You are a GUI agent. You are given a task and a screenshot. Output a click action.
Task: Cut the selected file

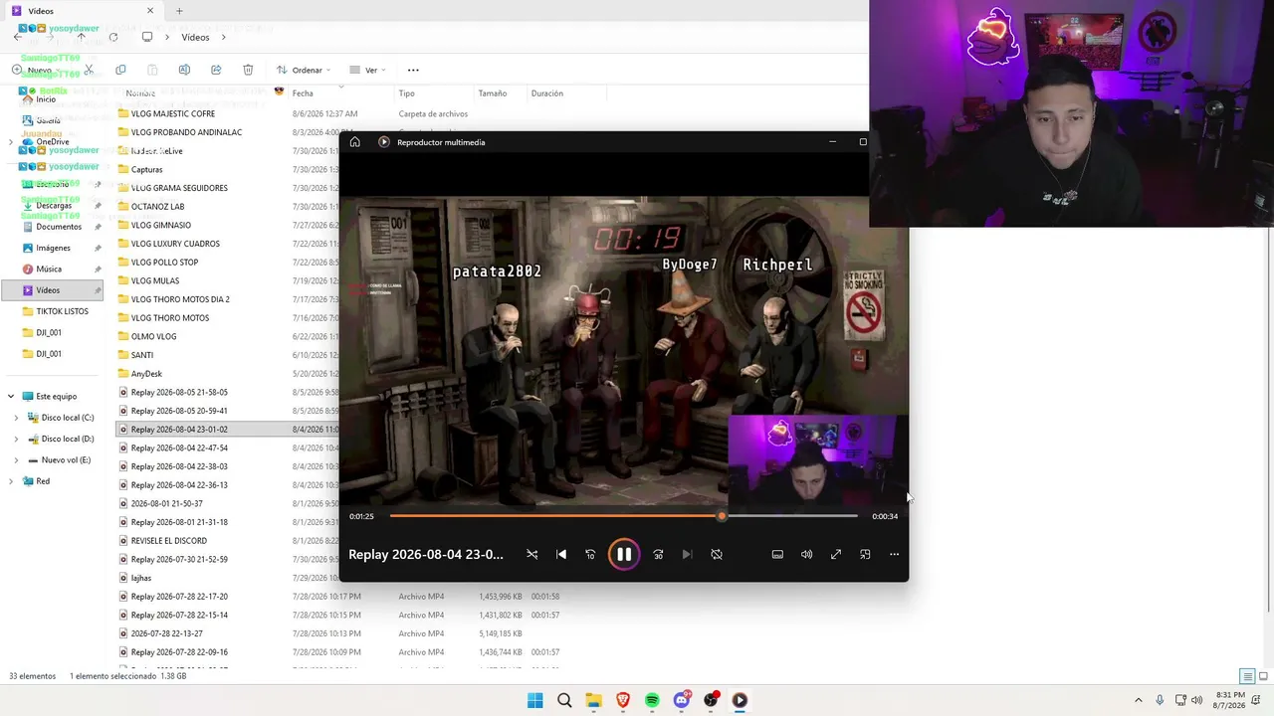89,70
